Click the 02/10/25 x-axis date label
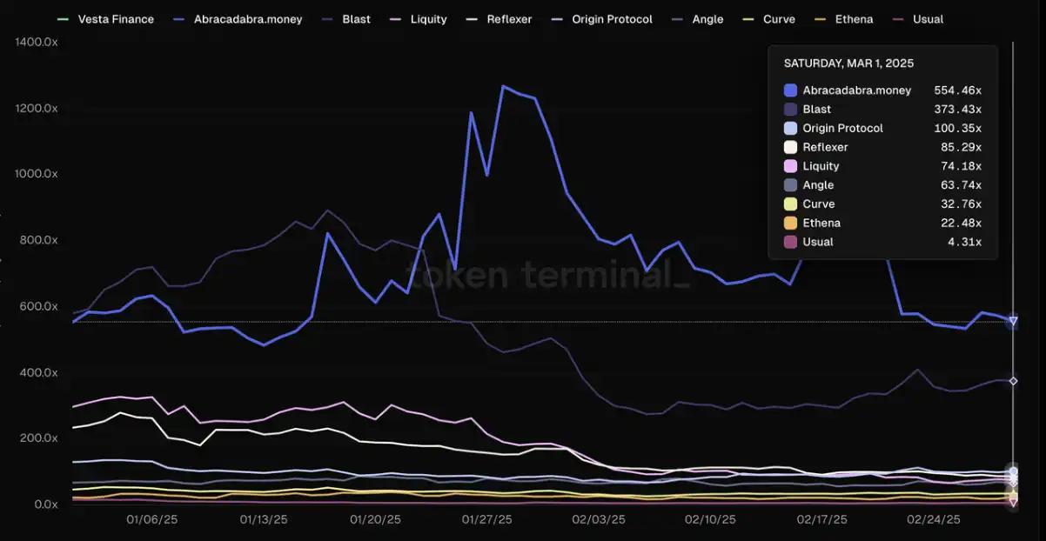1046x541 pixels. 711,519
